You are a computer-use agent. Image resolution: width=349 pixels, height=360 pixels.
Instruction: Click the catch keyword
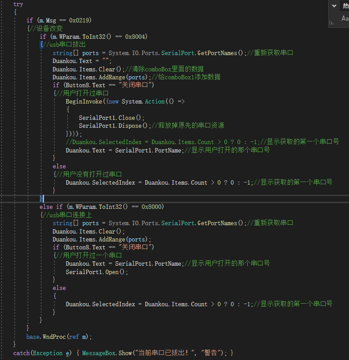point(21,353)
